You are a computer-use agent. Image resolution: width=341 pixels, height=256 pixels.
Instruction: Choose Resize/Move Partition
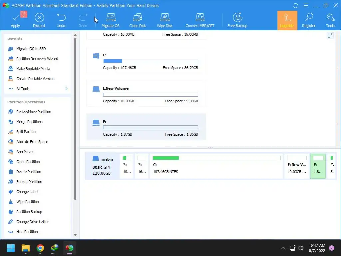pyautogui.click(x=34, y=112)
